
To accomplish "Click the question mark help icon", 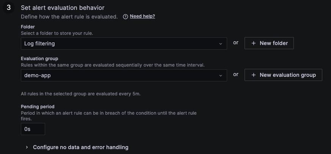I will [x=125, y=17].
